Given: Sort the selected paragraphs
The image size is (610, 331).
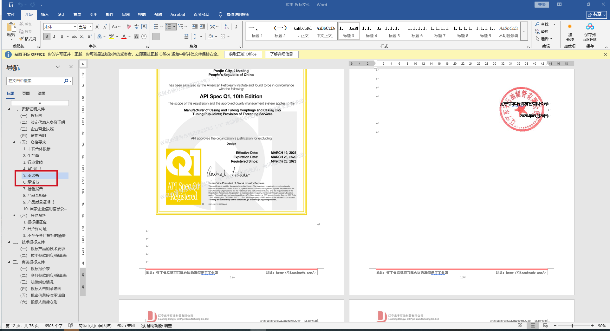Looking at the screenshot, I should click(227, 27).
